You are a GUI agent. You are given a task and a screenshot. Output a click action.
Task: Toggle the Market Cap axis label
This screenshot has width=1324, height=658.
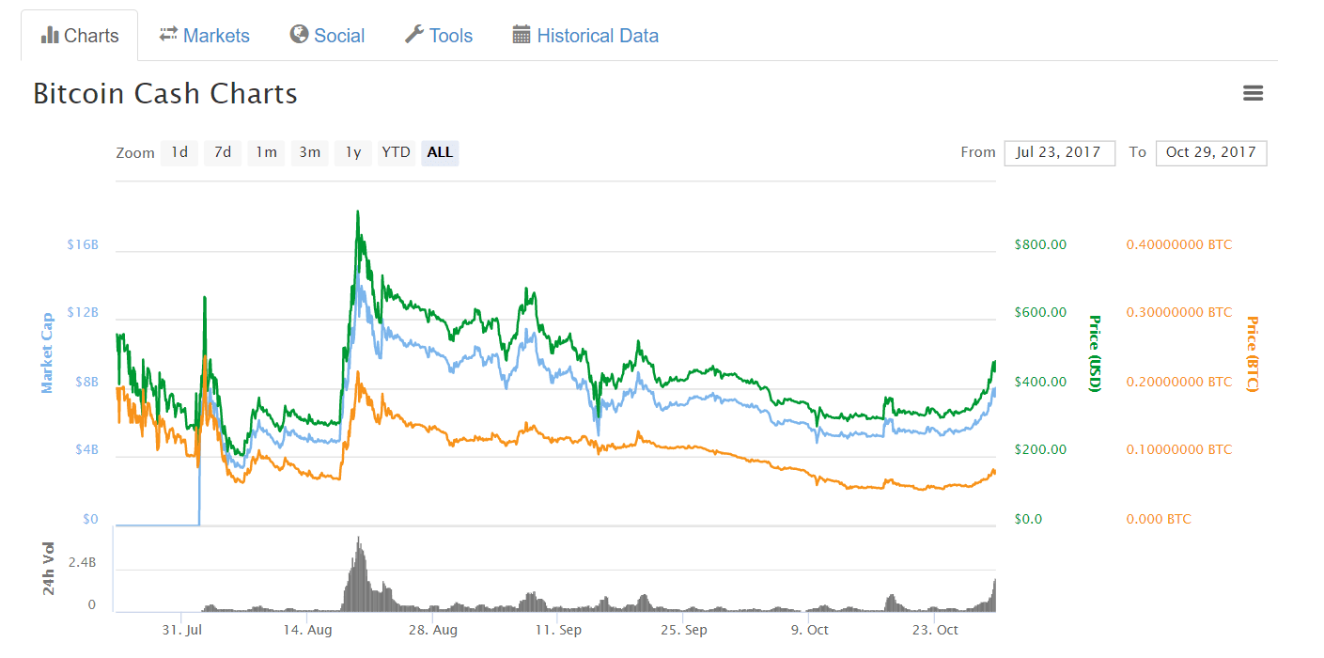pyautogui.click(x=47, y=353)
